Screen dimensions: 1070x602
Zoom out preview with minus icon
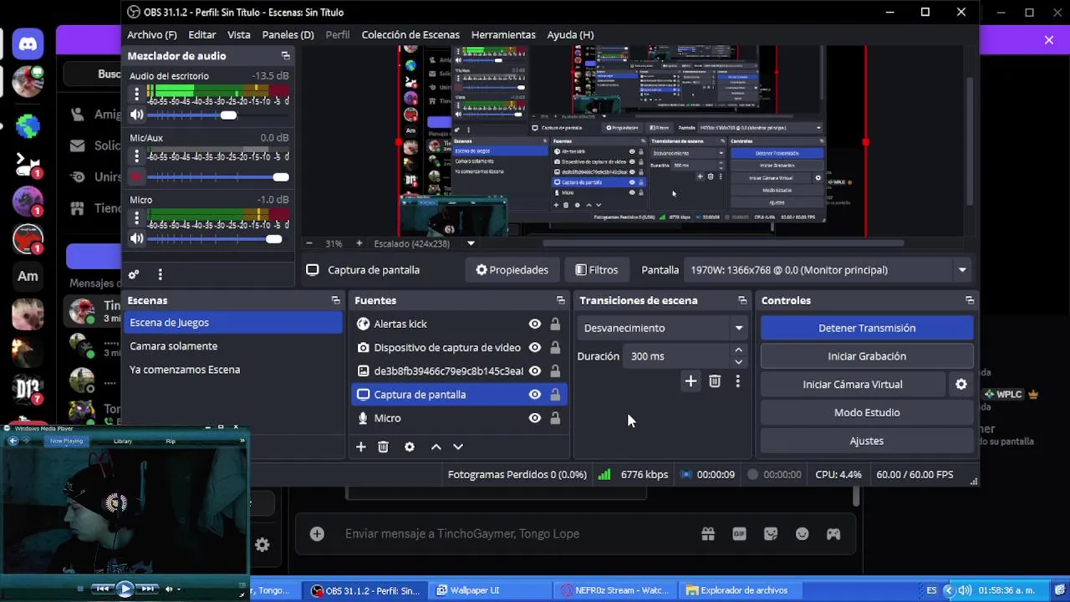(309, 243)
